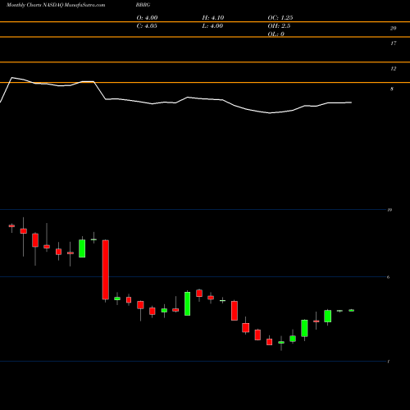Click the 'OL: 0' value

(x=276, y=34)
